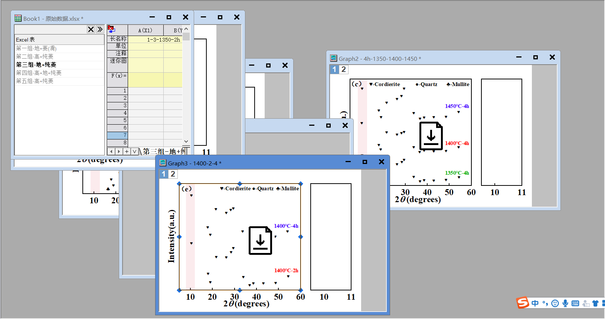
Task: Open Sogou account login icon
Action: pyautogui.click(x=586, y=303)
